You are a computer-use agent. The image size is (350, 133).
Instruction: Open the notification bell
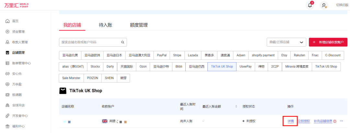(x=310, y=6)
